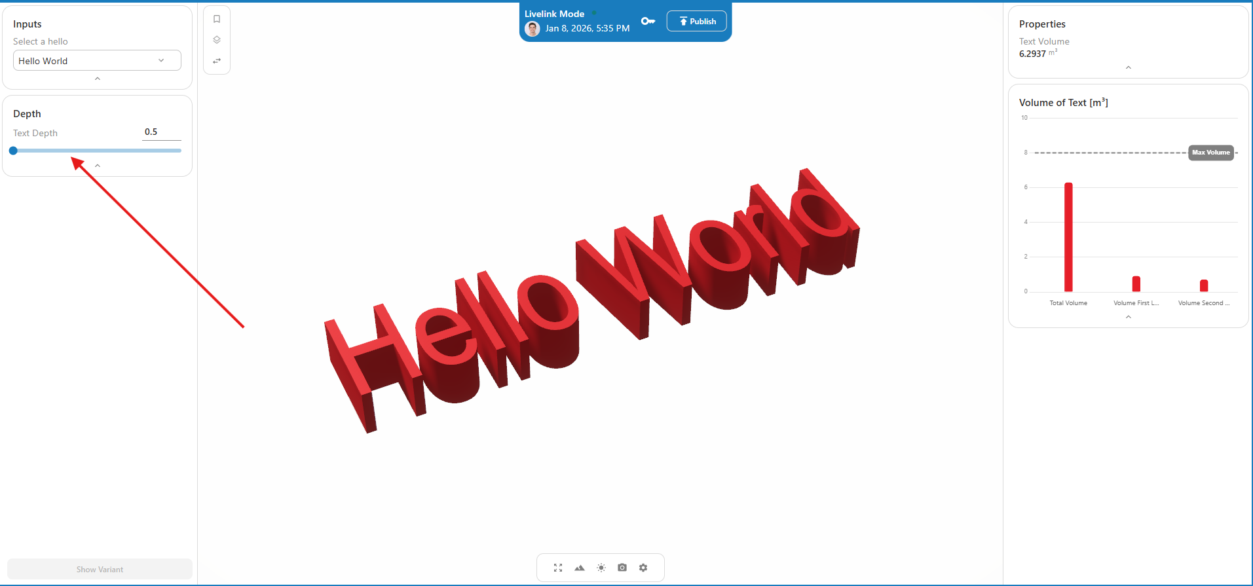Collapse the Inputs panel

click(98, 79)
